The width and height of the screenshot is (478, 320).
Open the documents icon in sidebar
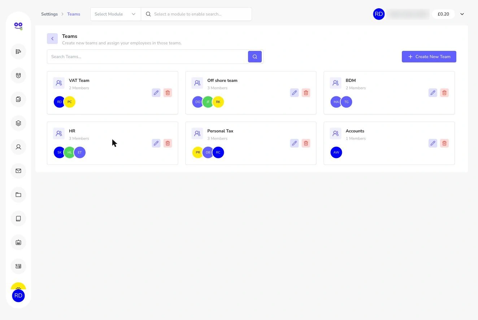[18, 99]
